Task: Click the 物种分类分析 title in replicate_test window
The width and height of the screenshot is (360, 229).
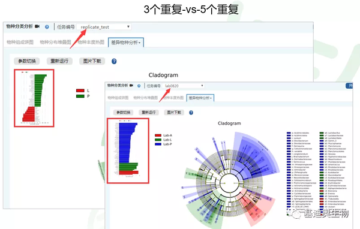Action: coord(20,26)
